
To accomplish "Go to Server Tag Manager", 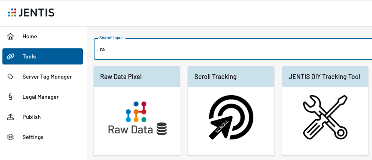I will [x=43, y=77].
